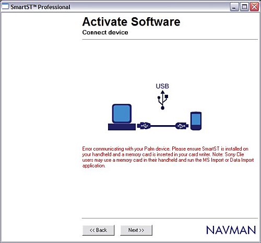
Task: Click the Next >> button
Action: pos(136,230)
